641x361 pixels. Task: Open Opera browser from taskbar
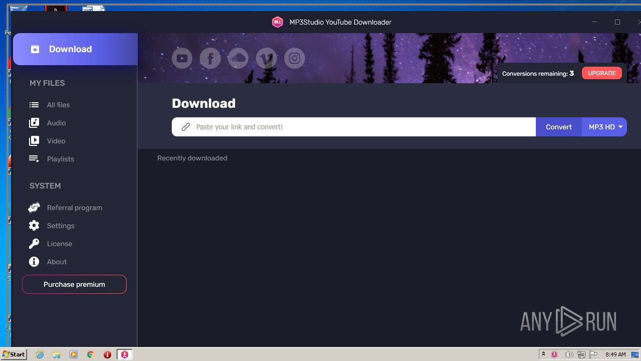[x=107, y=354]
